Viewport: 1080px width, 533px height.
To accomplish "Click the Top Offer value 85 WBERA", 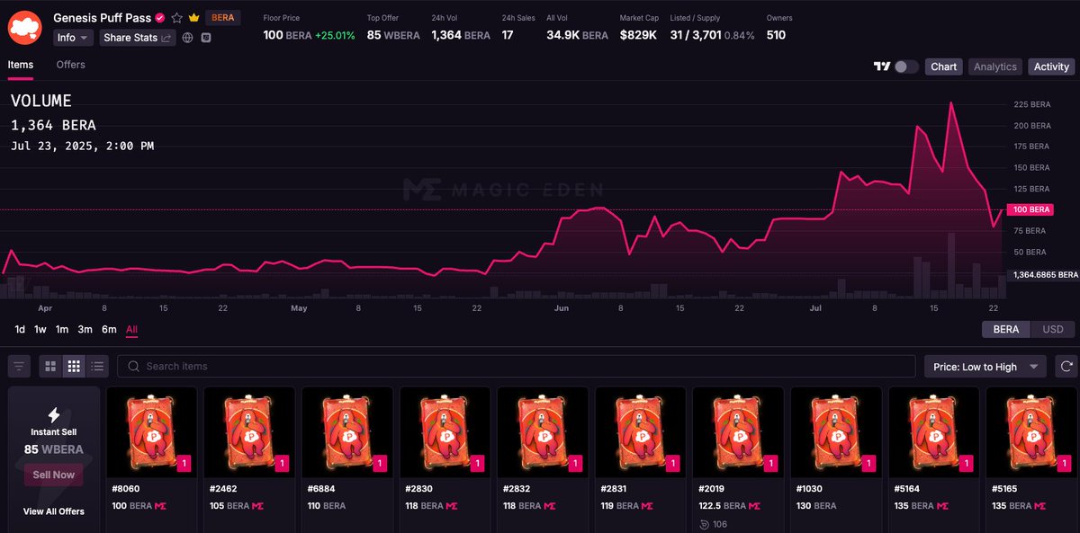I will click(x=393, y=35).
